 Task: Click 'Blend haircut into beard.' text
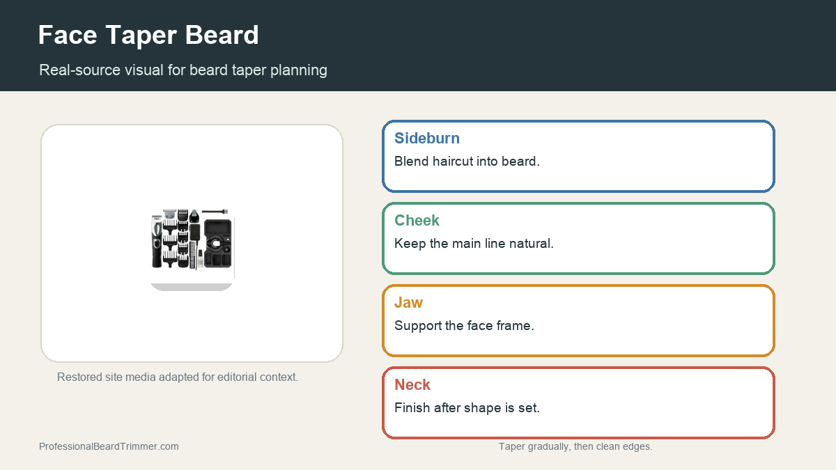[467, 161]
